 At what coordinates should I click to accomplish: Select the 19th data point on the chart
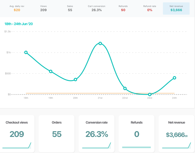51,71
